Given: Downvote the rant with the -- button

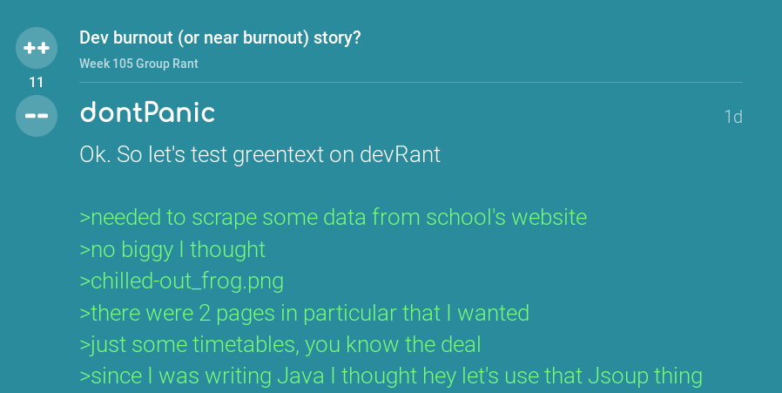Looking at the screenshot, I should [37, 116].
